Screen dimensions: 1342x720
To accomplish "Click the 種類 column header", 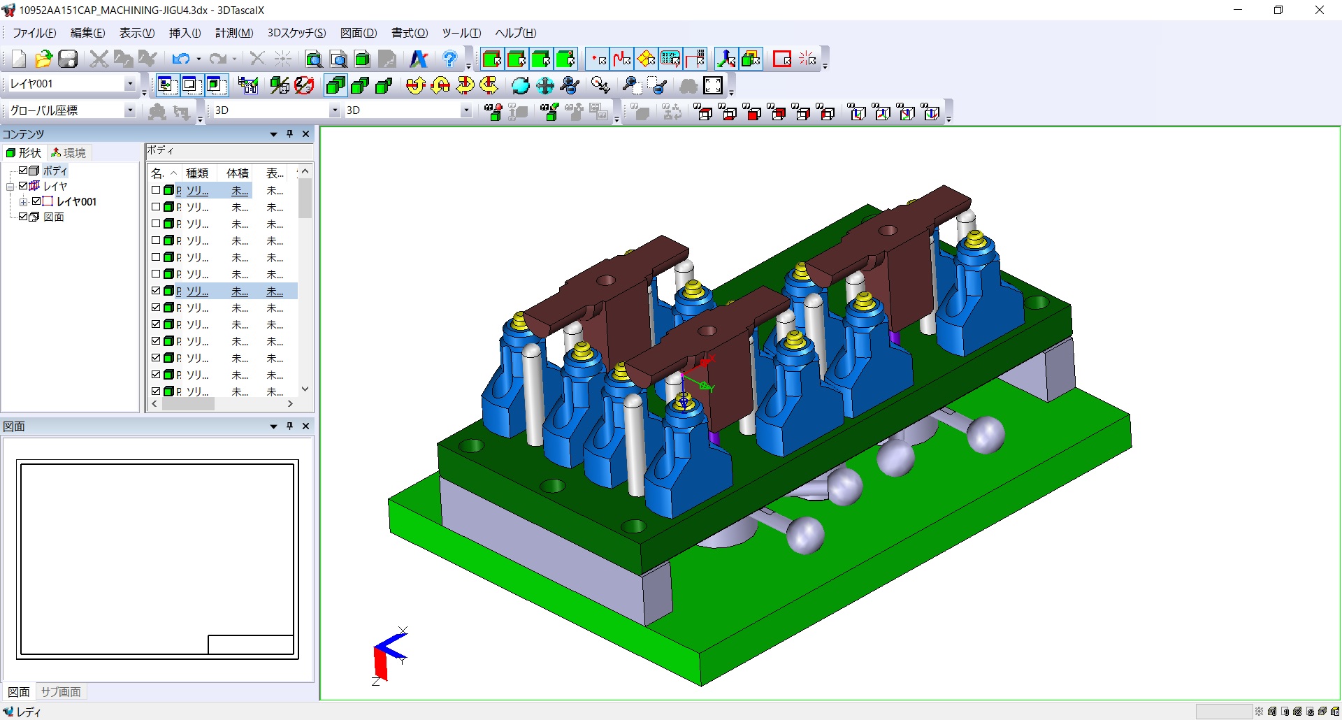I will tap(197, 173).
